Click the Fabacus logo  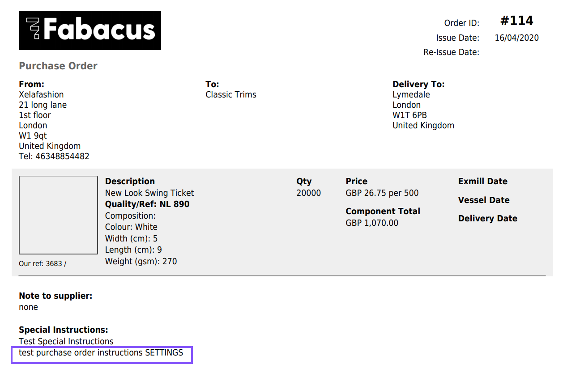[x=90, y=30]
